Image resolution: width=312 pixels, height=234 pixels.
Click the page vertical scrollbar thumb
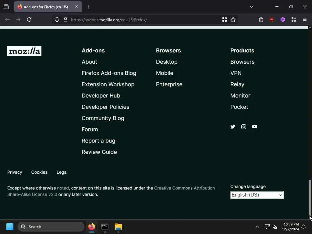(x=310, y=197)
